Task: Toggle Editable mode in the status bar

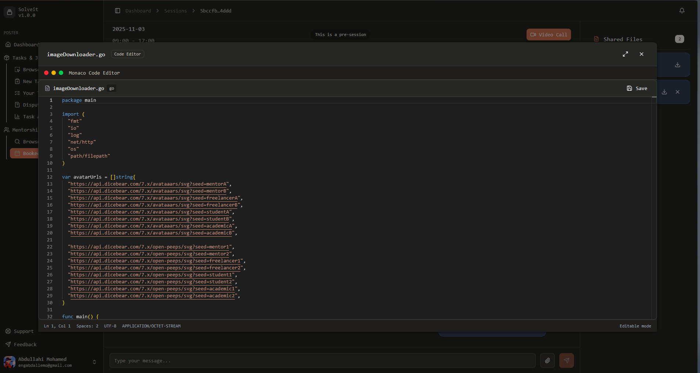Action: tap(635, 326)
